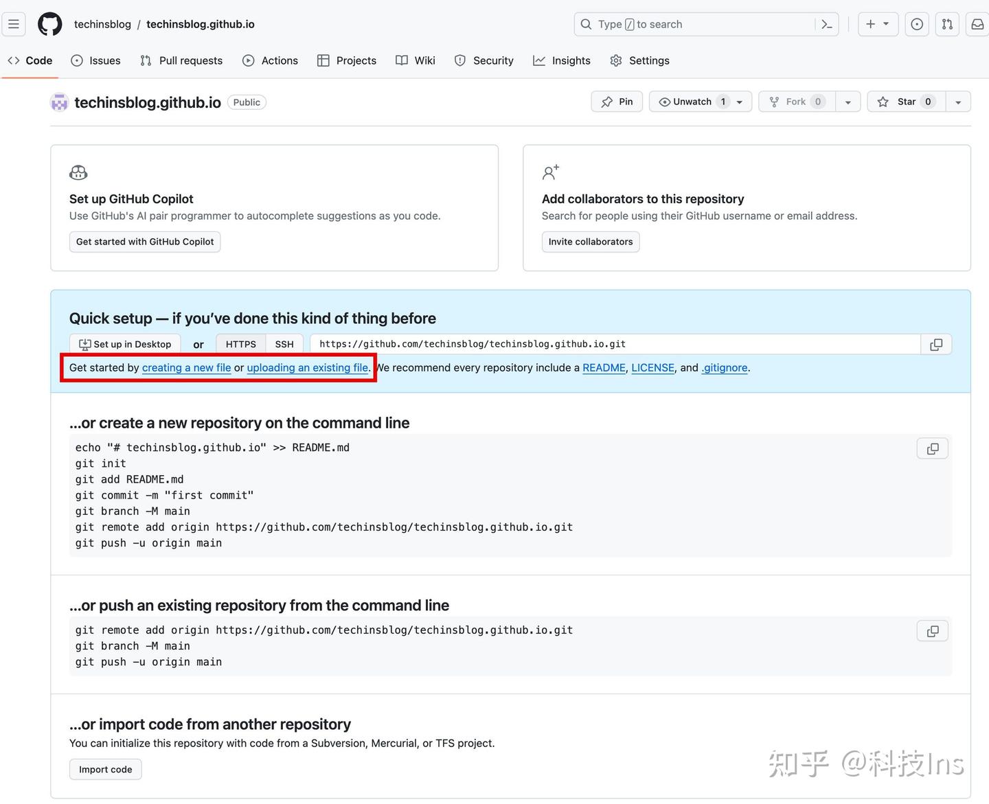
Task: Open the Code tab
Action: click(30, 60)
